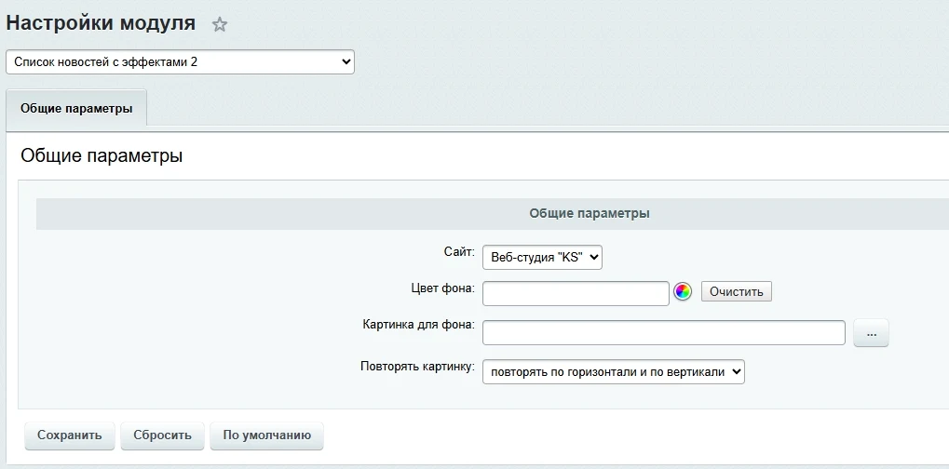Click the 'Повторять картинку:' label
This screenshot has width=949, height=469.
(x=417, y=367)
